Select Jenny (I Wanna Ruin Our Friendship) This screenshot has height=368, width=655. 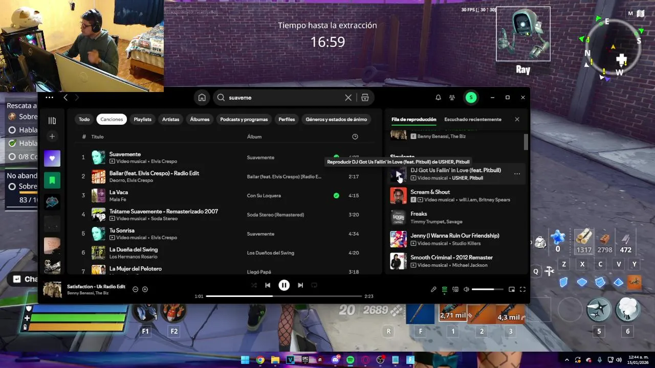click(455, 239)
